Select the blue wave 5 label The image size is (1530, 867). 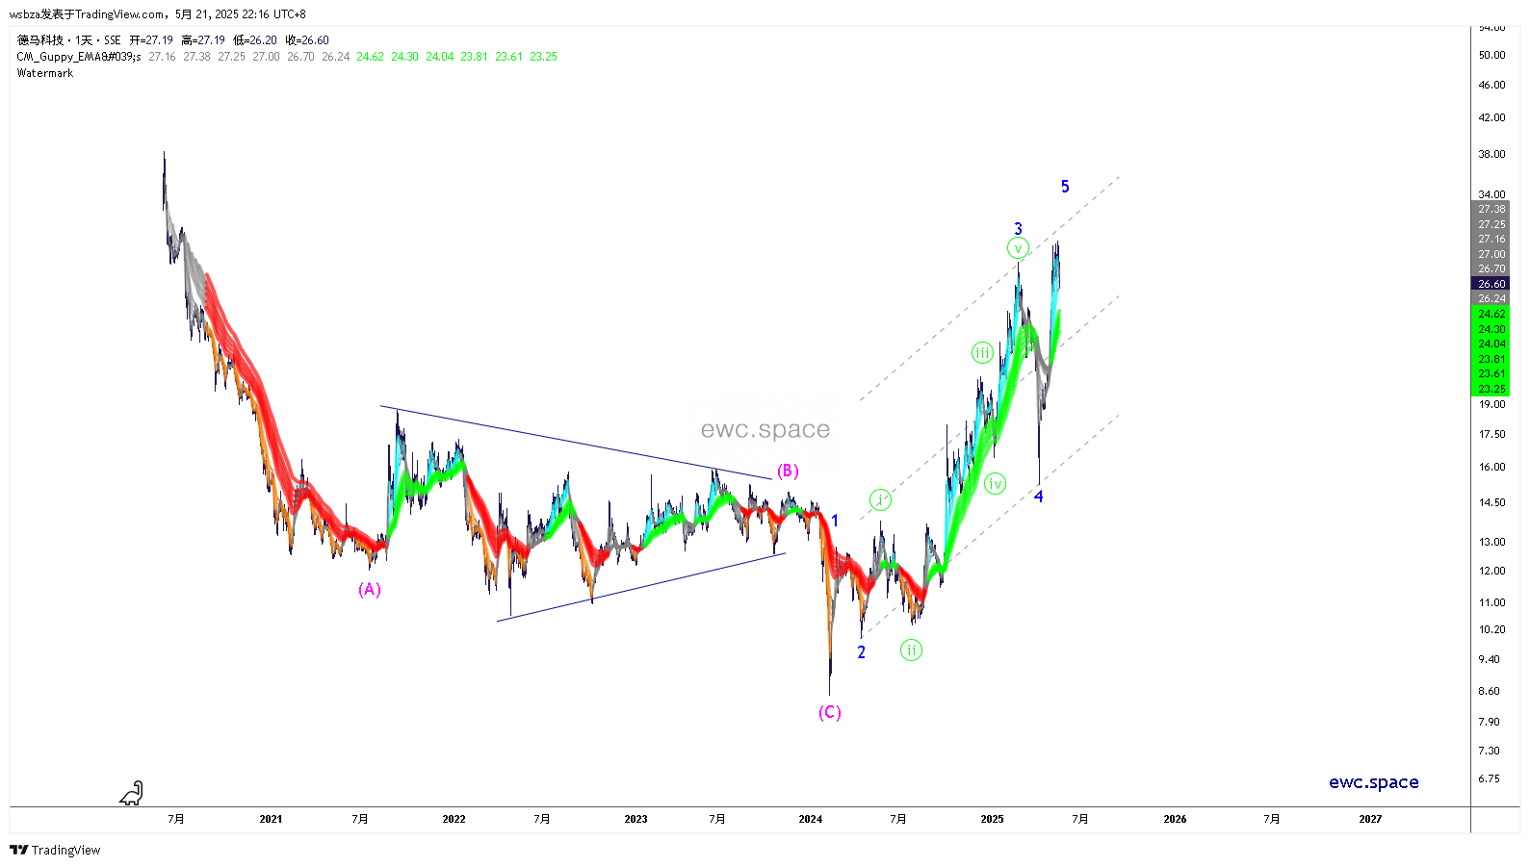point(1065,187)
